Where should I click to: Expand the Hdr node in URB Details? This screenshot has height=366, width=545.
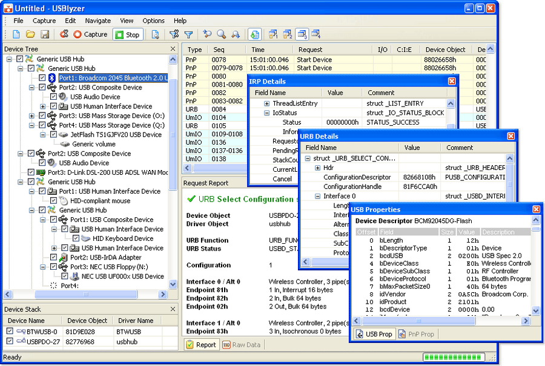pyautogui.click(x=317, y=168)
